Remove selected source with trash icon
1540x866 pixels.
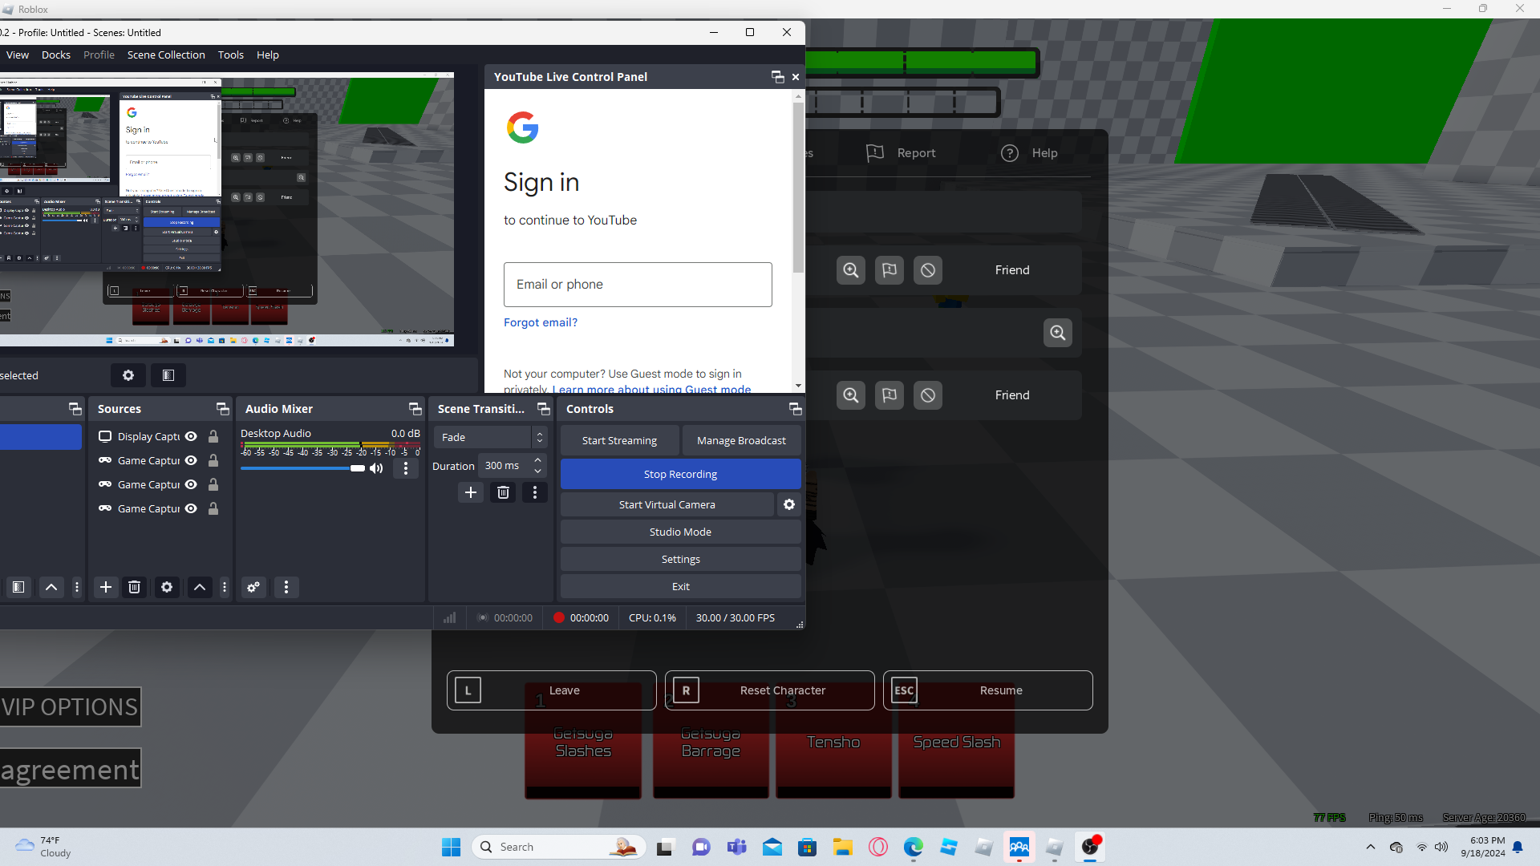pos(135,587)
